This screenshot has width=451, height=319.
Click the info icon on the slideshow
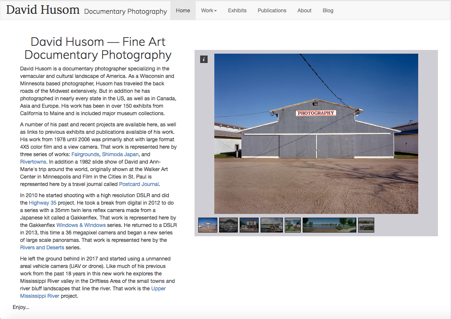coord(204,59)
